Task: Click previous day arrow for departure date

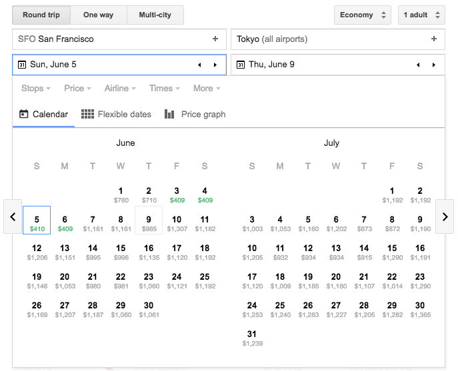Action: tap(199, 65)
